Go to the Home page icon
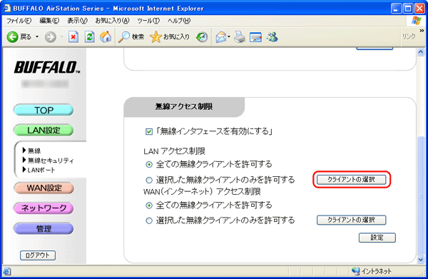 pyautogui.click(x=106, y=37)
